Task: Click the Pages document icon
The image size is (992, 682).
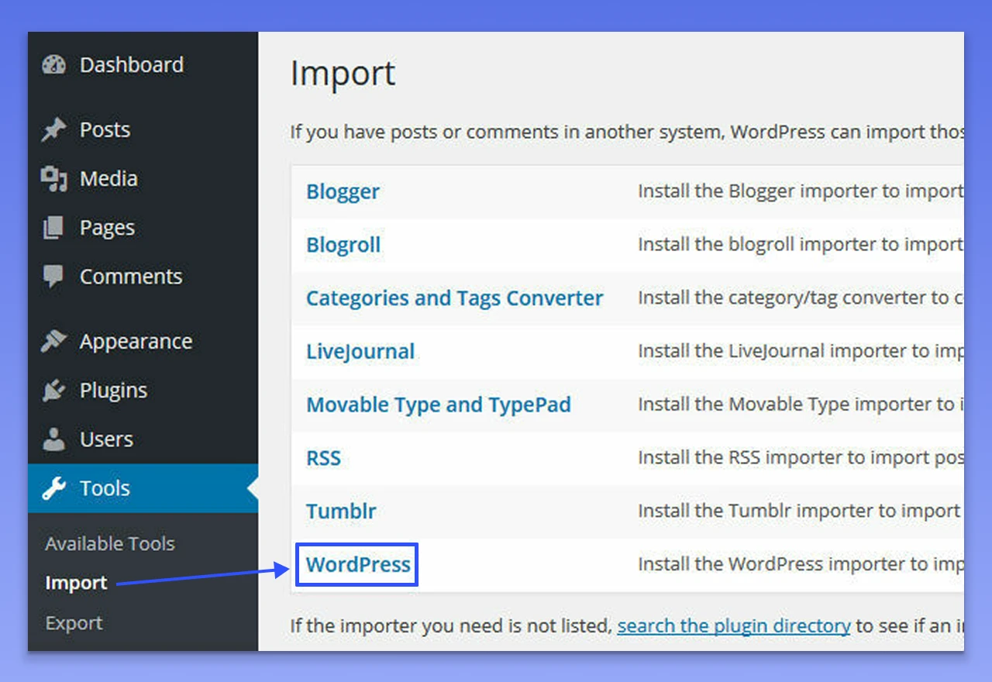Action: coord(54,228)
